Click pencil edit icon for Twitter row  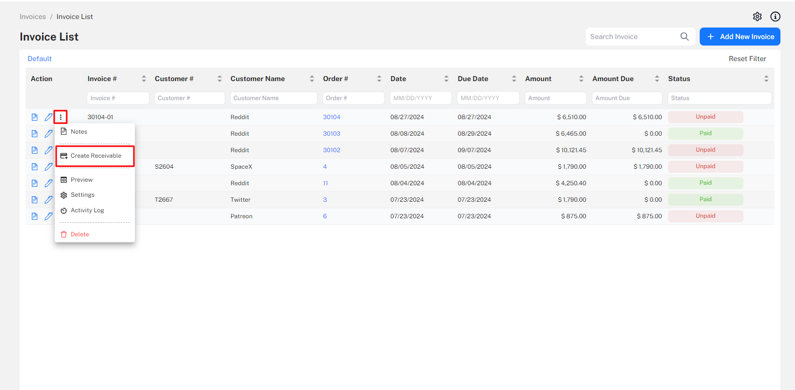[x=48, y=200]
